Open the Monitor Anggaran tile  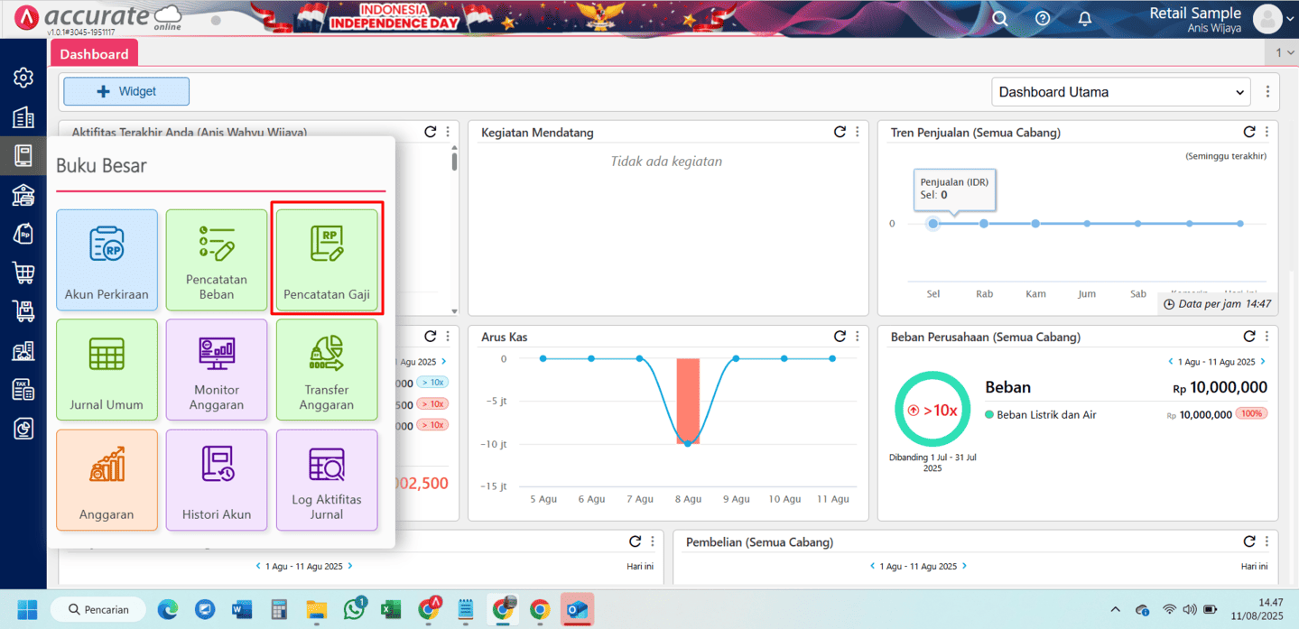click(217, 369)
